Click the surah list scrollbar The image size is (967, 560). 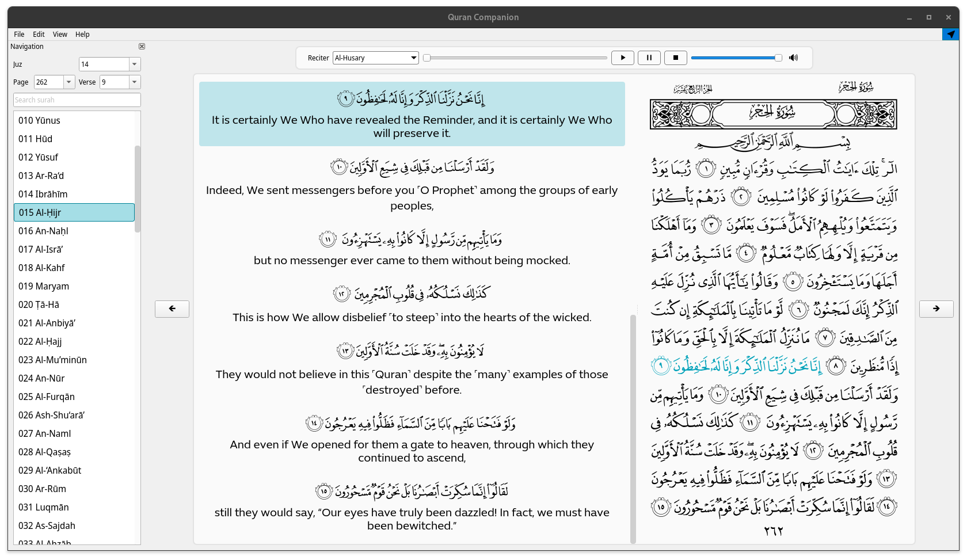[x=138, y=189]
